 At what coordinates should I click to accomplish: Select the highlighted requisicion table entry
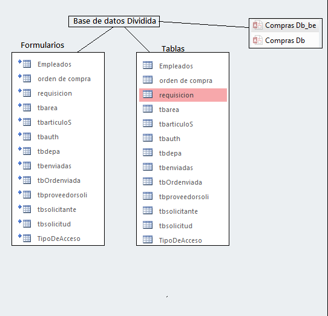coord(183,95)
